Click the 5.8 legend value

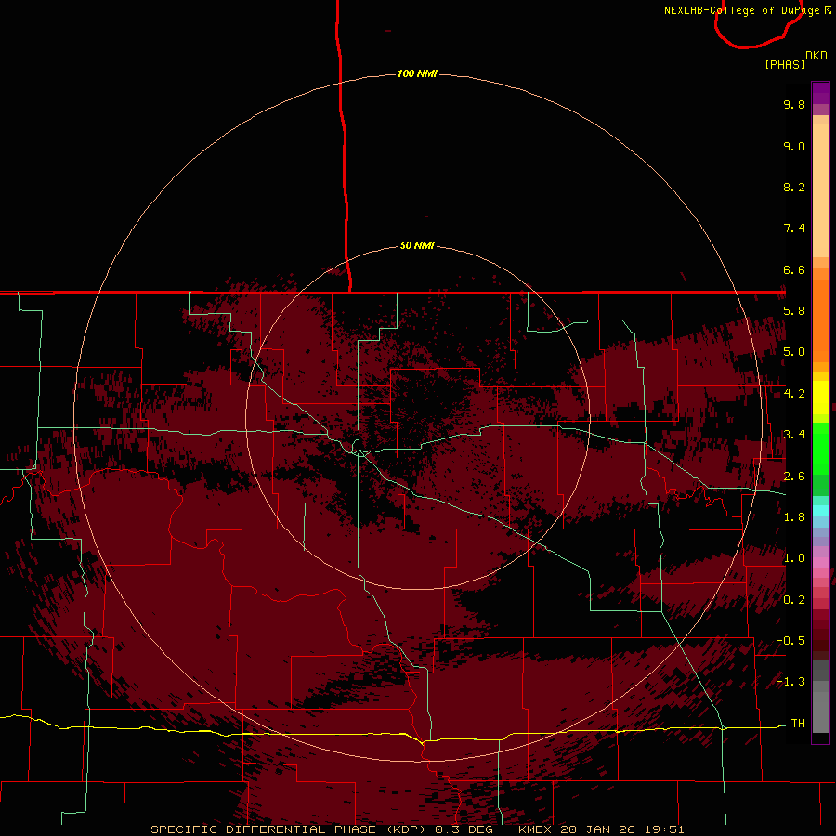(x=794, y=311)
